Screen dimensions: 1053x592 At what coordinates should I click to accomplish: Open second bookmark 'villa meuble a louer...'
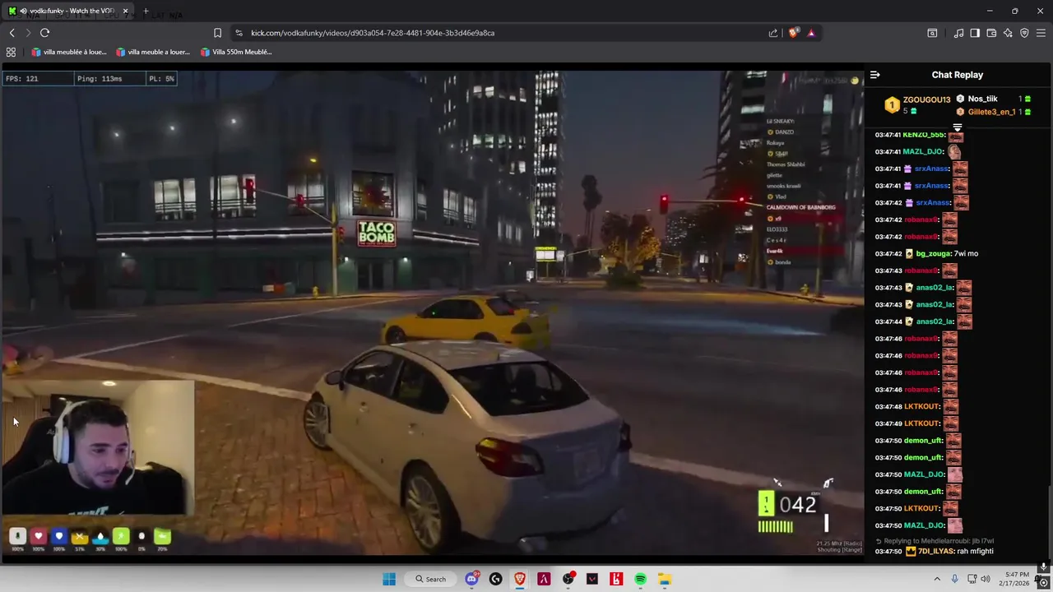coord(153,52)
